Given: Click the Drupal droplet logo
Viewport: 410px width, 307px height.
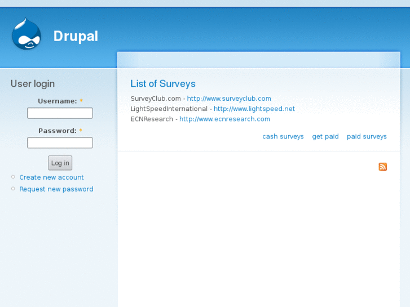Looking at the screenshot, I should pyautogui.click(x=27, y=33).
